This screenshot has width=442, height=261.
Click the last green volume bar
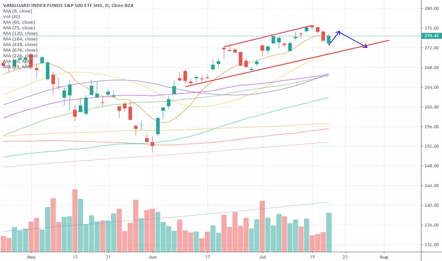tap(329, 232)
